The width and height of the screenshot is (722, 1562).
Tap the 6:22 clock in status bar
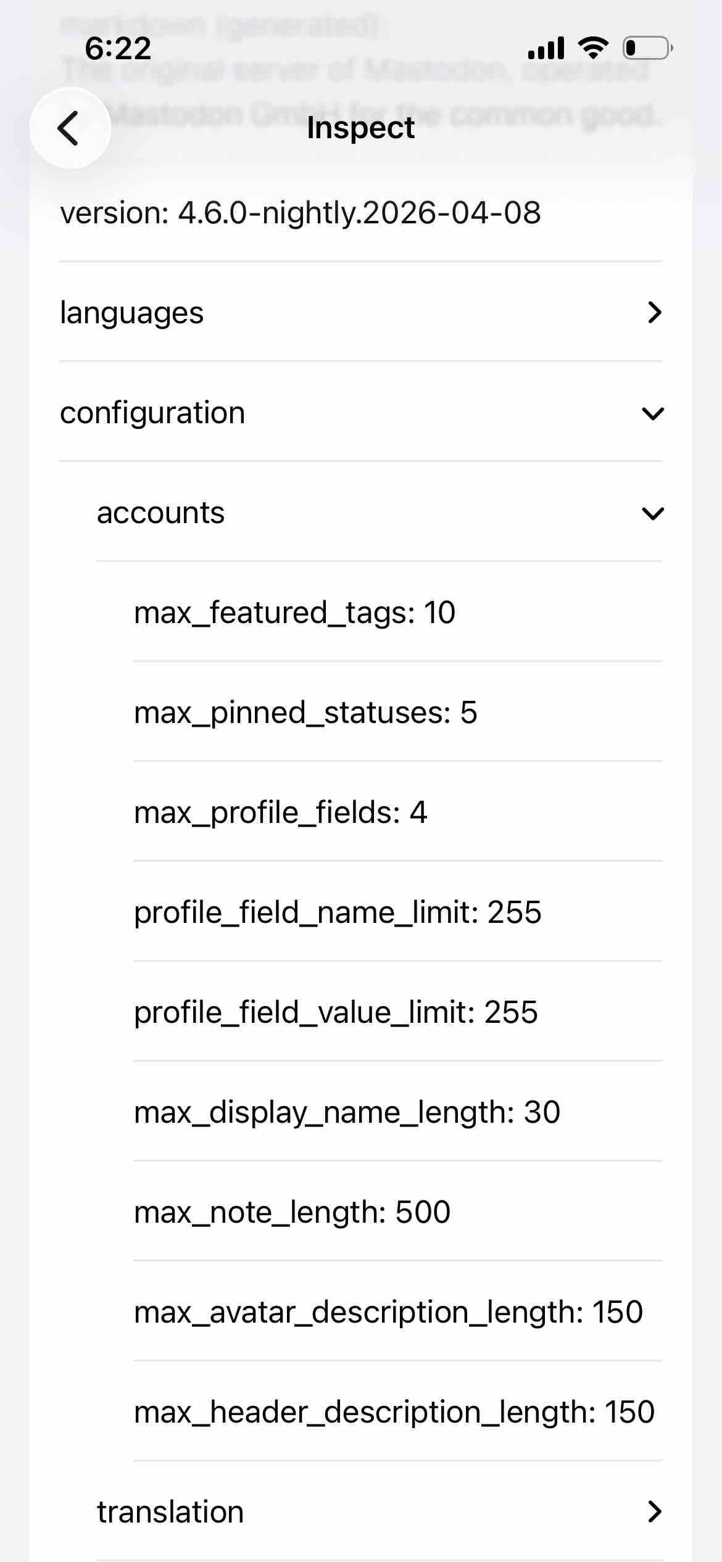tap(118, 48)
